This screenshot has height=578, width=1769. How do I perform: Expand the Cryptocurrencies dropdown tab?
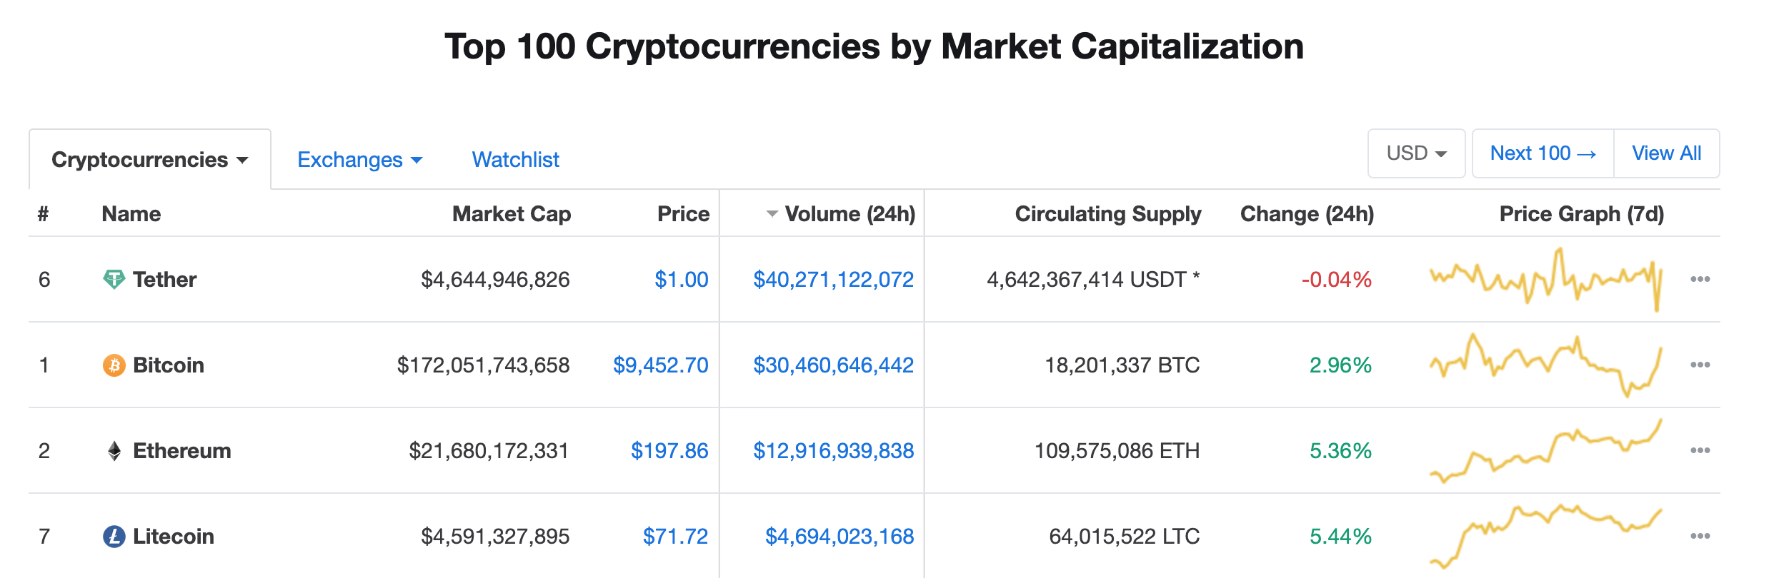[x=150, y=159]
